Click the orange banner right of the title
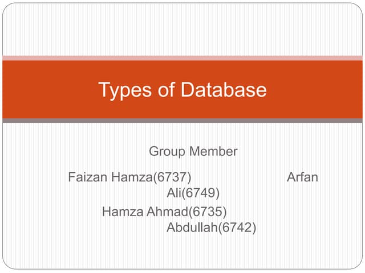Image resolution: width=365 pixels, height=273 pixels. [319, 90]
